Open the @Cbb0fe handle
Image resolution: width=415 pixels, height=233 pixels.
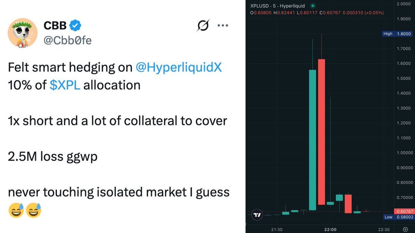67,40
